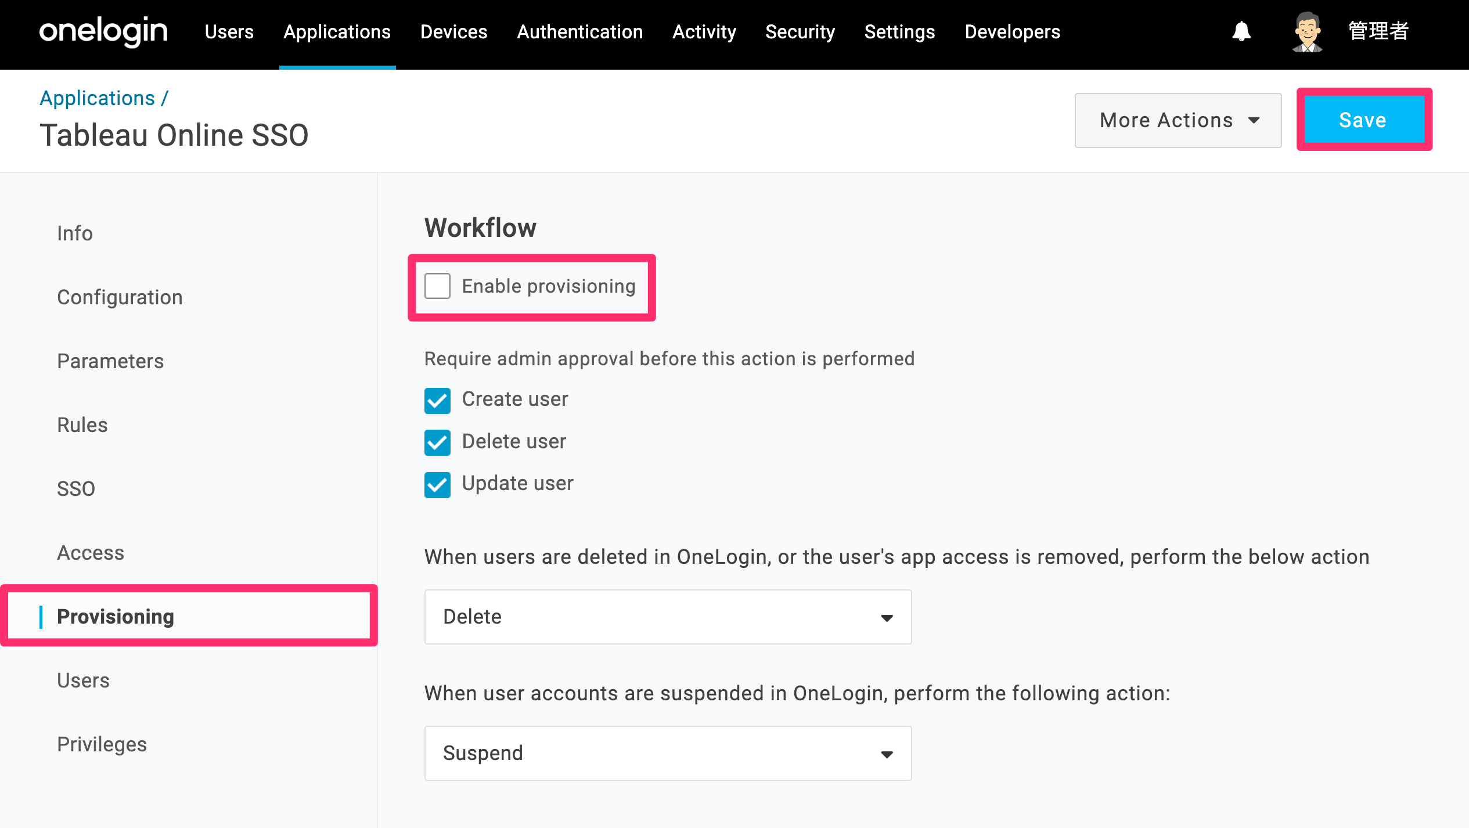Image resolution: width=1469 pixels, height=828 pixels.
Task: Click the admin user avatar icon
Action: tap(1308, 31)
